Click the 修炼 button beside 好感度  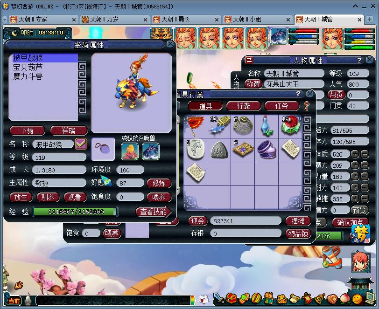click(159, 183)
